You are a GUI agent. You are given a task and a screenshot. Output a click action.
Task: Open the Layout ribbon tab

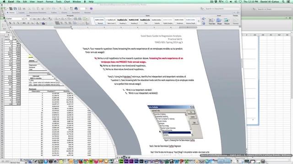point(22,13)
